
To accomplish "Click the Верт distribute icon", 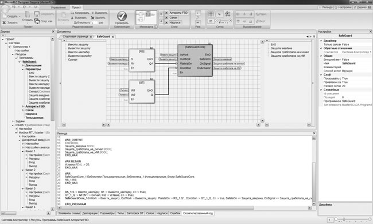I will (x=261, y=21).
